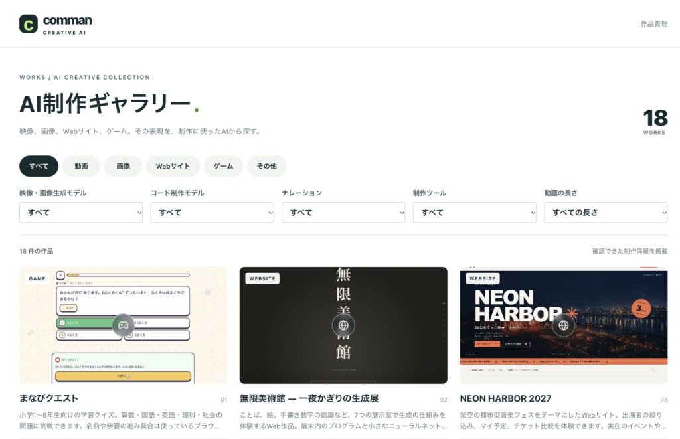This screenshot has width=680, height=439.
Task: Click the 18 WORKS counter
Action: (655, 122)
